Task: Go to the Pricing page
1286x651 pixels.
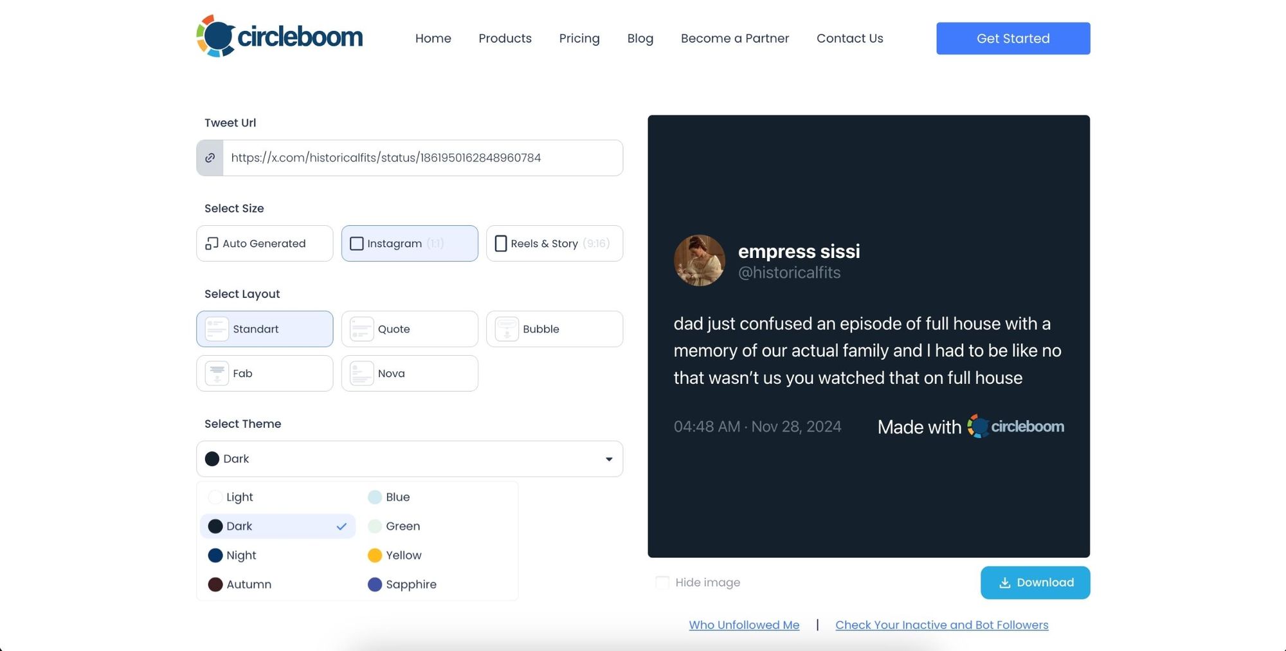Action: (579, 39)
